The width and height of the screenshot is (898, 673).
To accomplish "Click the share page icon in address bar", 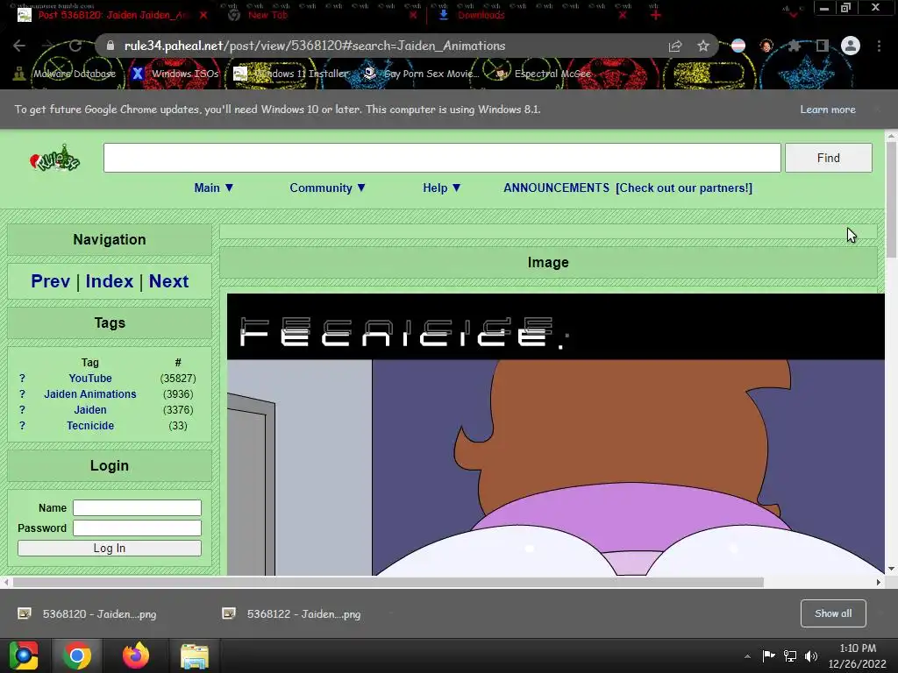I will pos(675,46).
